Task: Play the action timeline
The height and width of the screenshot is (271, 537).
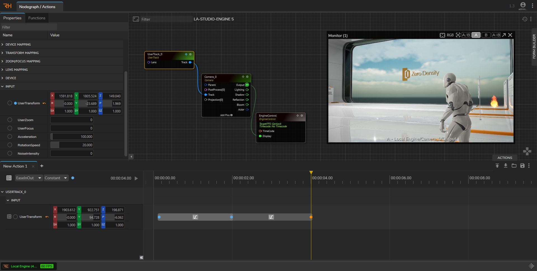Action: tap(136, 178)
